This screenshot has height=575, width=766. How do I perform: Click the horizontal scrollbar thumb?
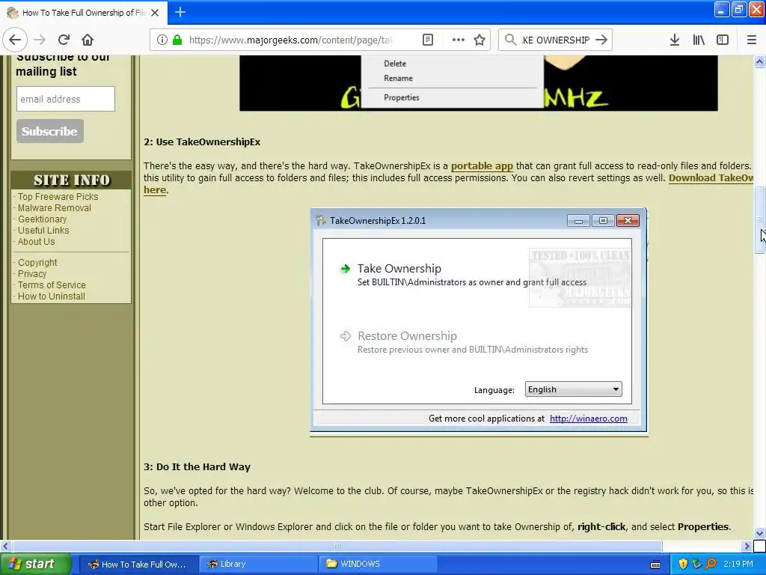pos(337,546)
